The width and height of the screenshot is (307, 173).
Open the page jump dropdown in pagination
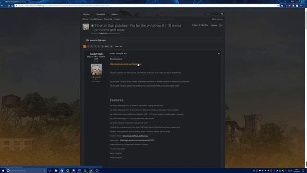pos(119,46)
